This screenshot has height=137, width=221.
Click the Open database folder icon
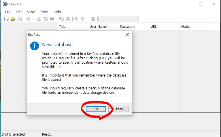click(x=13, y=19)
